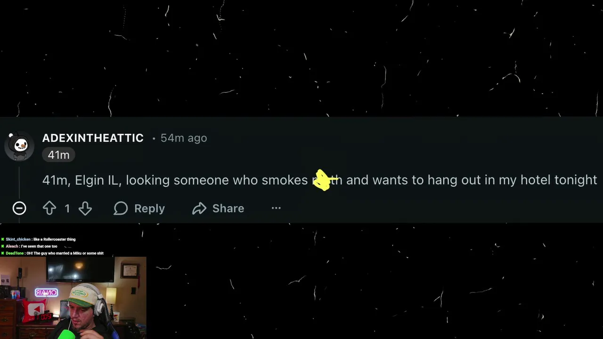The width and height of the screenshot is (603, 339).
Task: Click Skint_chicken's chat username
Action: click(x=18, y=239)
